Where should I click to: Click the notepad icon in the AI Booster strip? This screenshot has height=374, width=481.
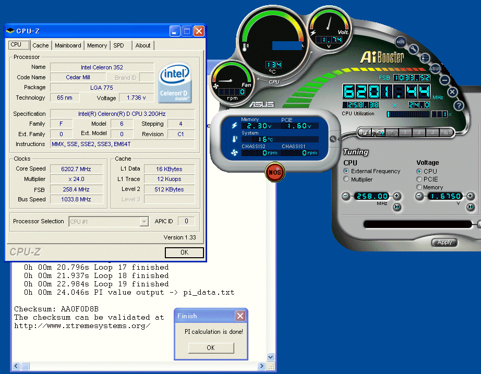(365, 132)
